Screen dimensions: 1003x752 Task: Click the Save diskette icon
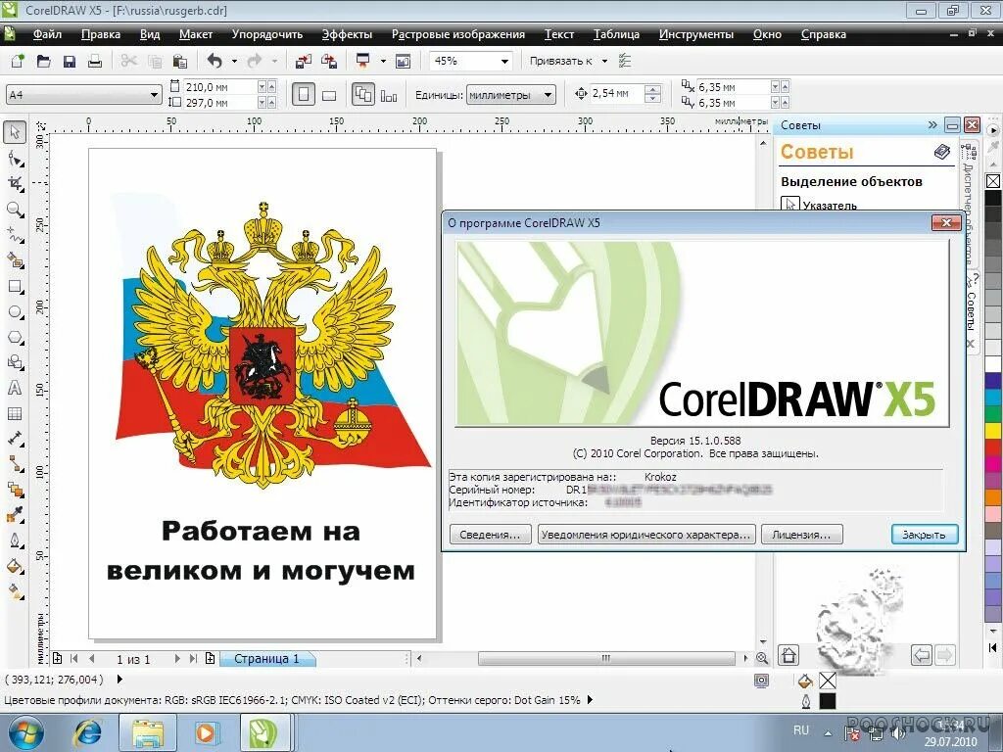pos(70,62)
